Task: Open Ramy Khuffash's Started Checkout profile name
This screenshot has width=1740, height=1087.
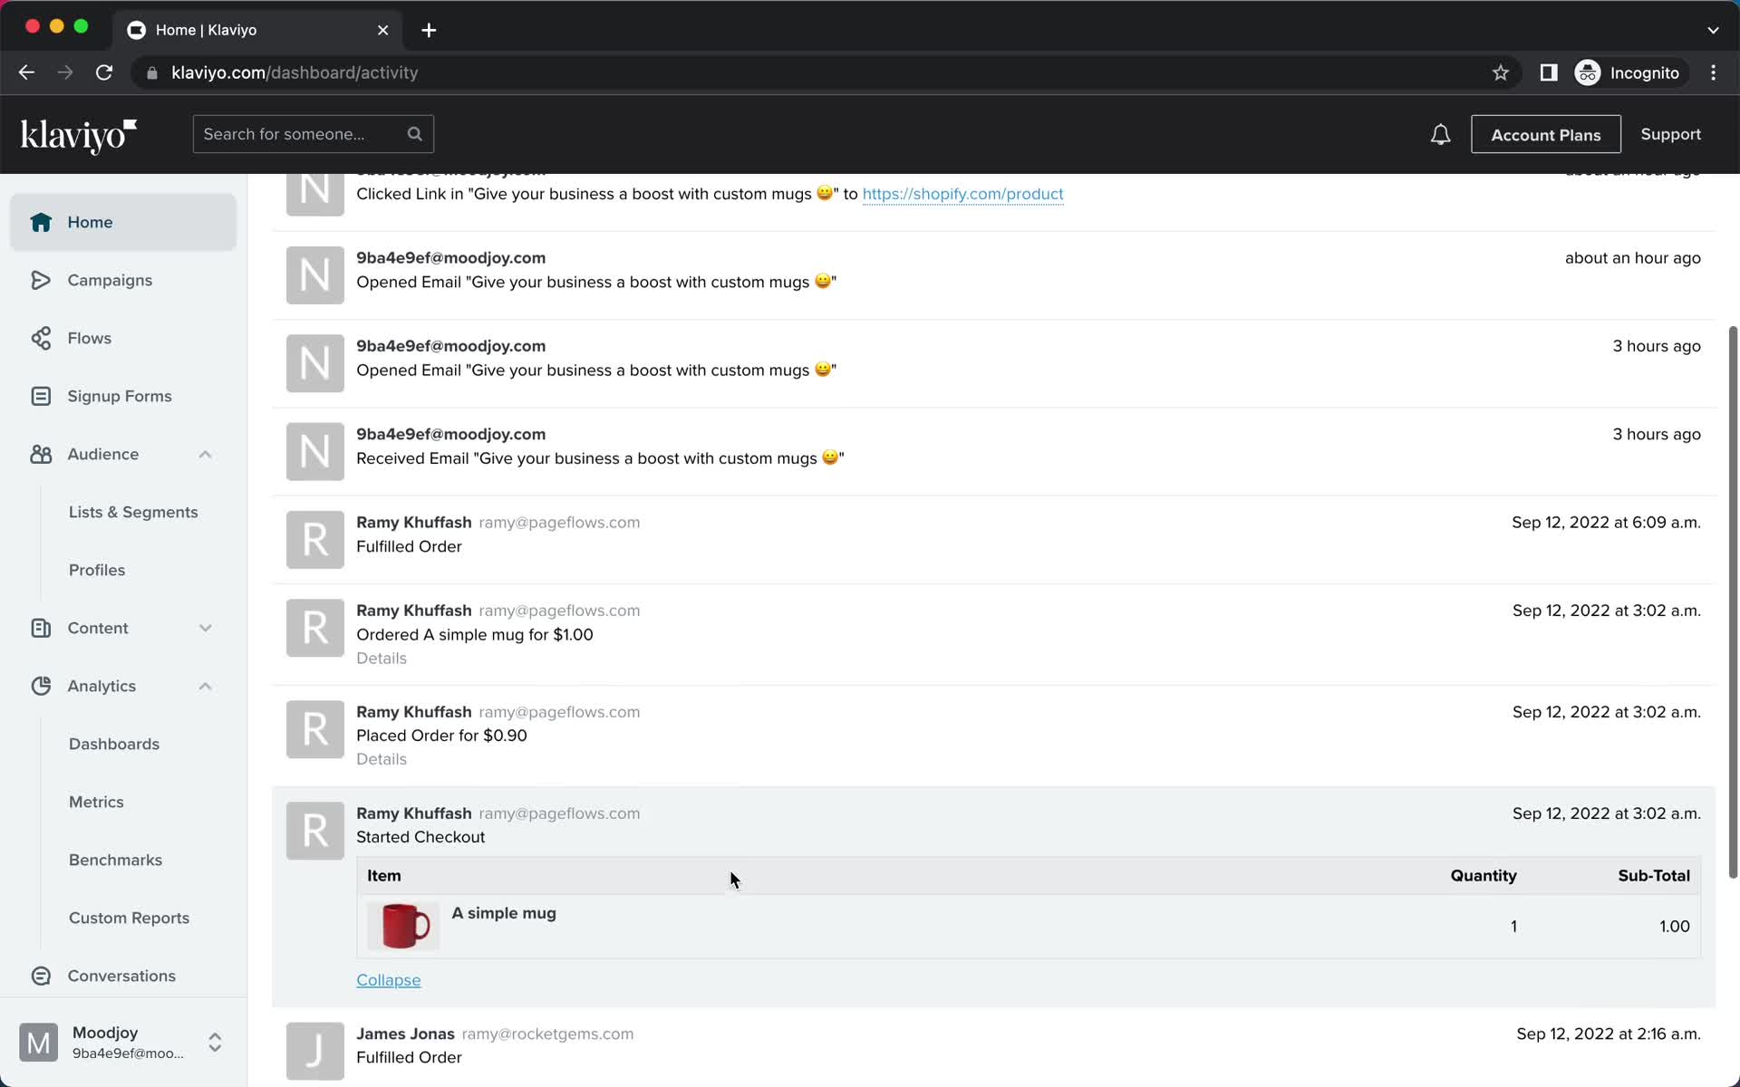Action: pyautogui.click(x=414, y=813)
